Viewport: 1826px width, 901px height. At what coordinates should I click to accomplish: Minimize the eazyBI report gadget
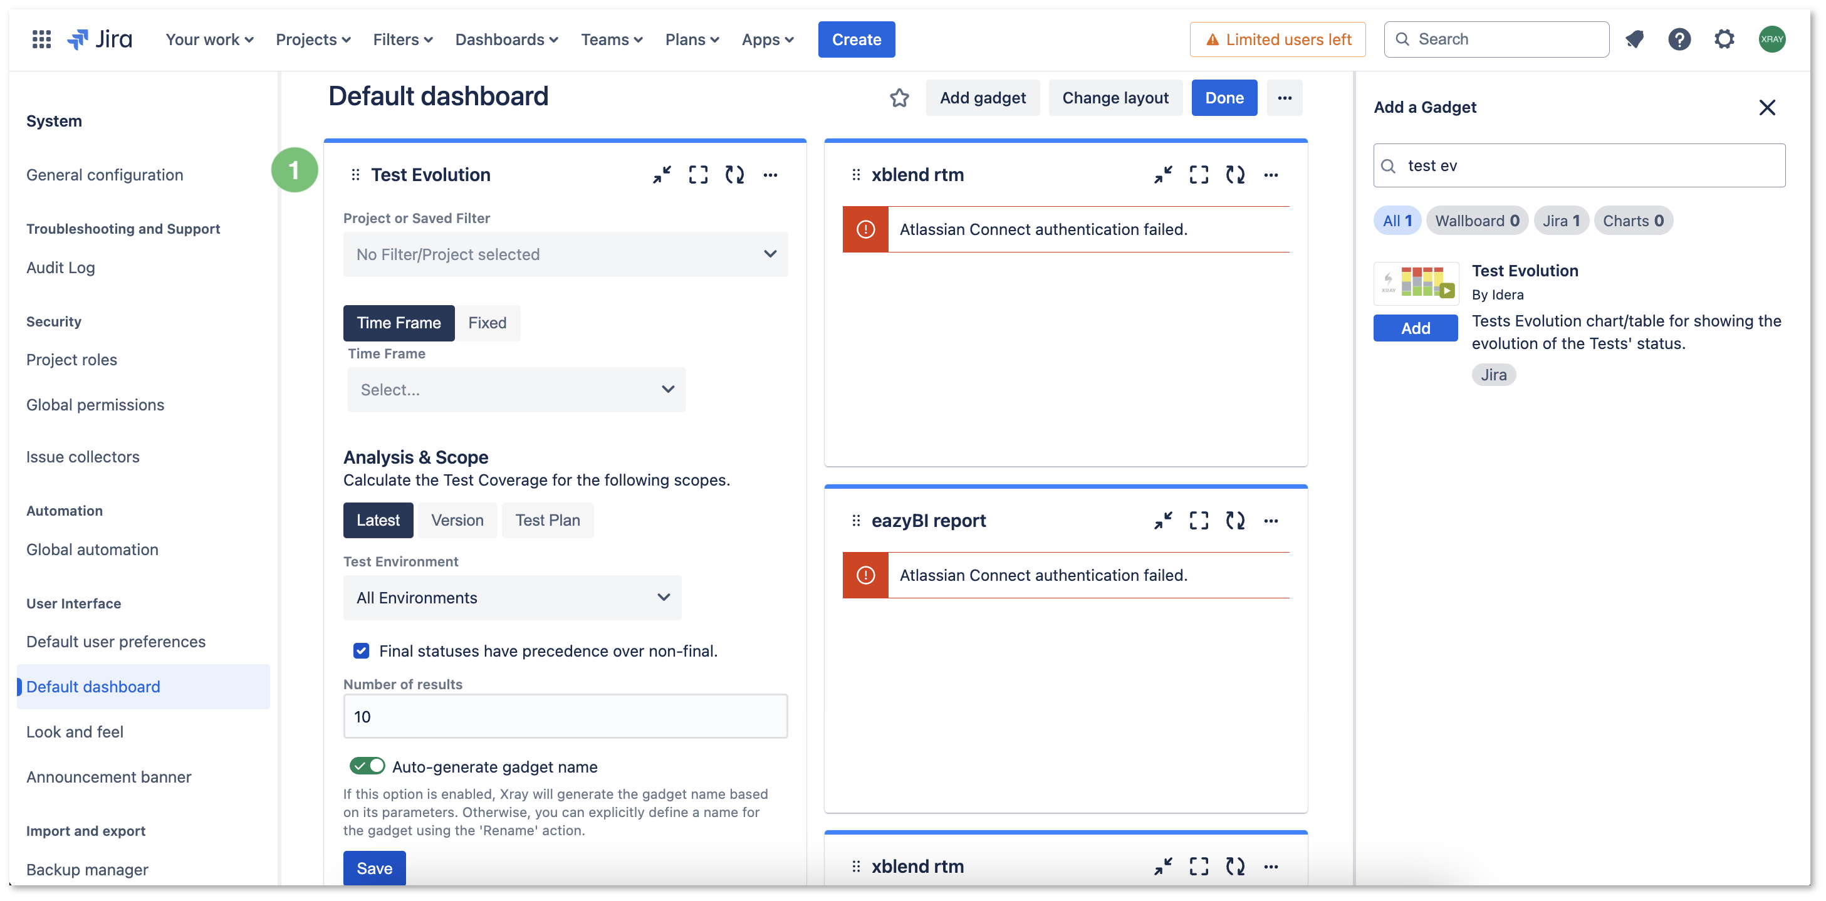click(x=1162, y=520)
